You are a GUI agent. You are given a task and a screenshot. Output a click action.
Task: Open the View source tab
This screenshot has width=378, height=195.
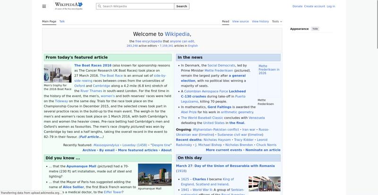tap(240, 21)
